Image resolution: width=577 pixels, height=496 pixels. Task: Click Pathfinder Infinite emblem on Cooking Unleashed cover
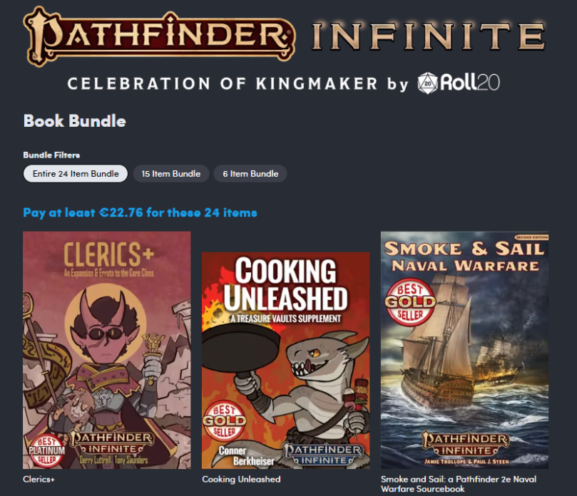(323, 455)
